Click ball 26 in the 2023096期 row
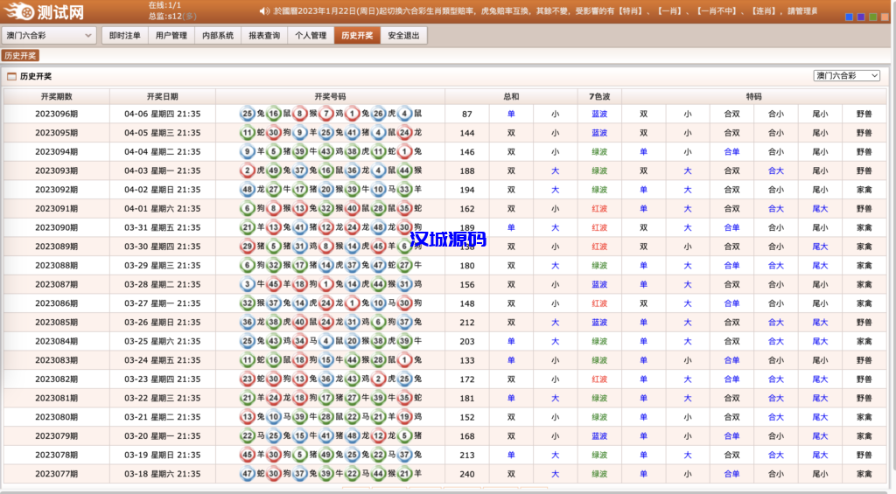The width and height of the screenshot is (896, 494). click(x=378, y=114)
